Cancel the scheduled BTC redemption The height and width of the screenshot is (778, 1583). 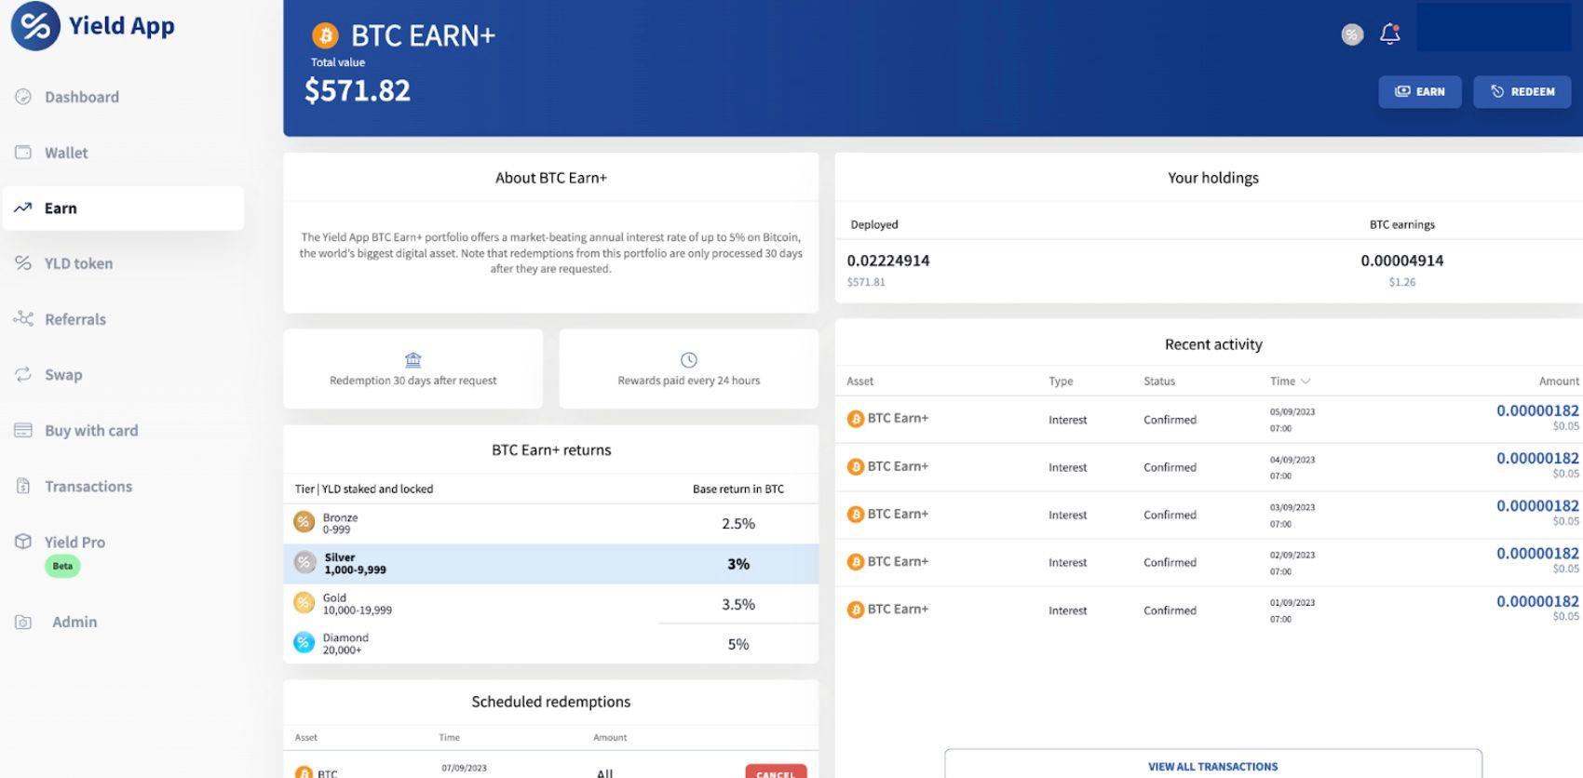pos(775,771)
